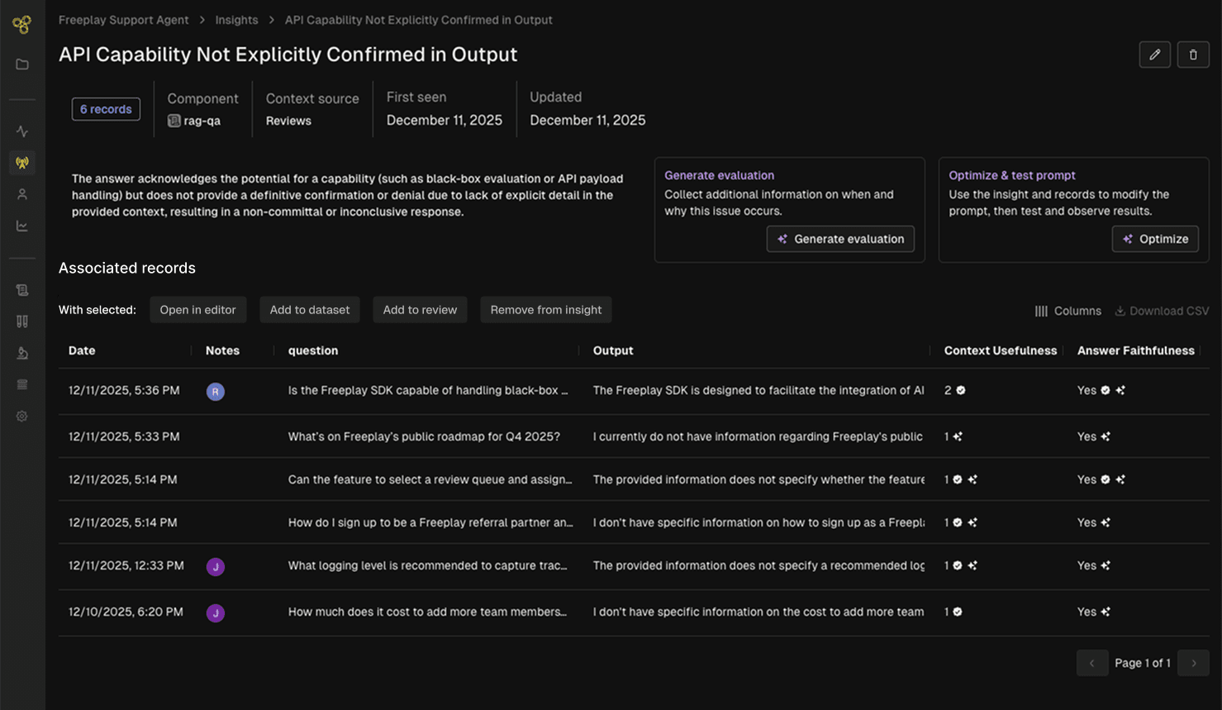Screen dimensions: 1222x710
Task: Click the Generate evaluation button
Action: click(x=840, y=239)
